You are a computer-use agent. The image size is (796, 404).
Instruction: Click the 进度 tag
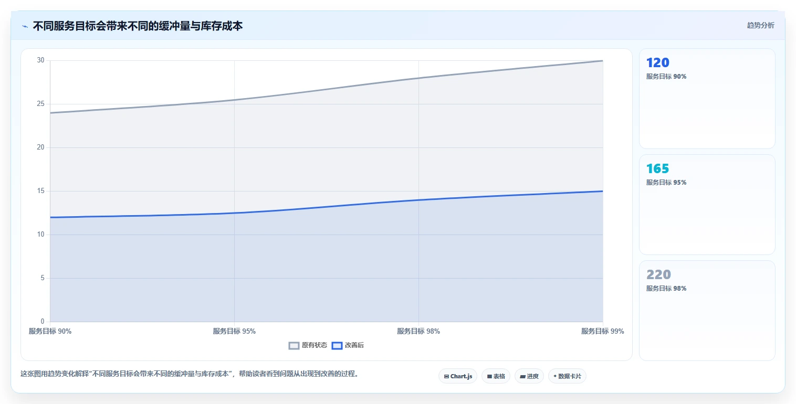point(529,376)
